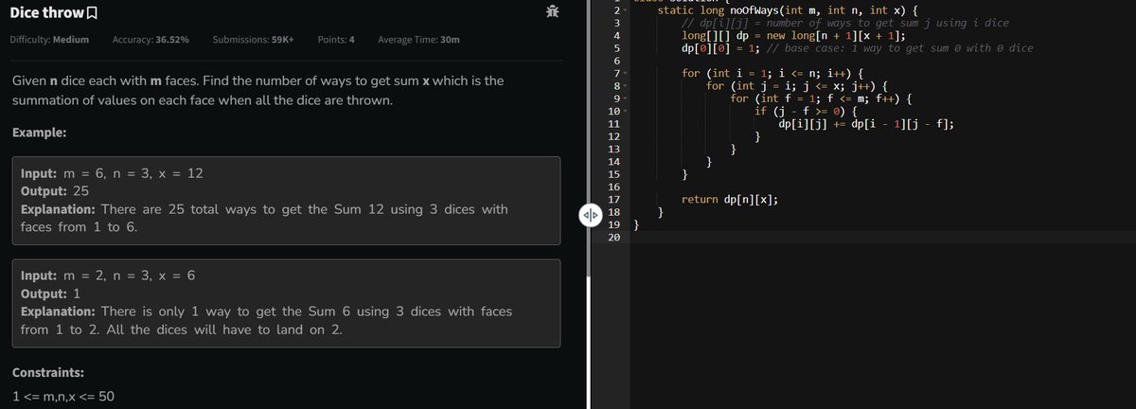The height and width of the screenshot is (409, 1136).
Task: Click 'Output: 1' in second example
Action: [51, 293]
